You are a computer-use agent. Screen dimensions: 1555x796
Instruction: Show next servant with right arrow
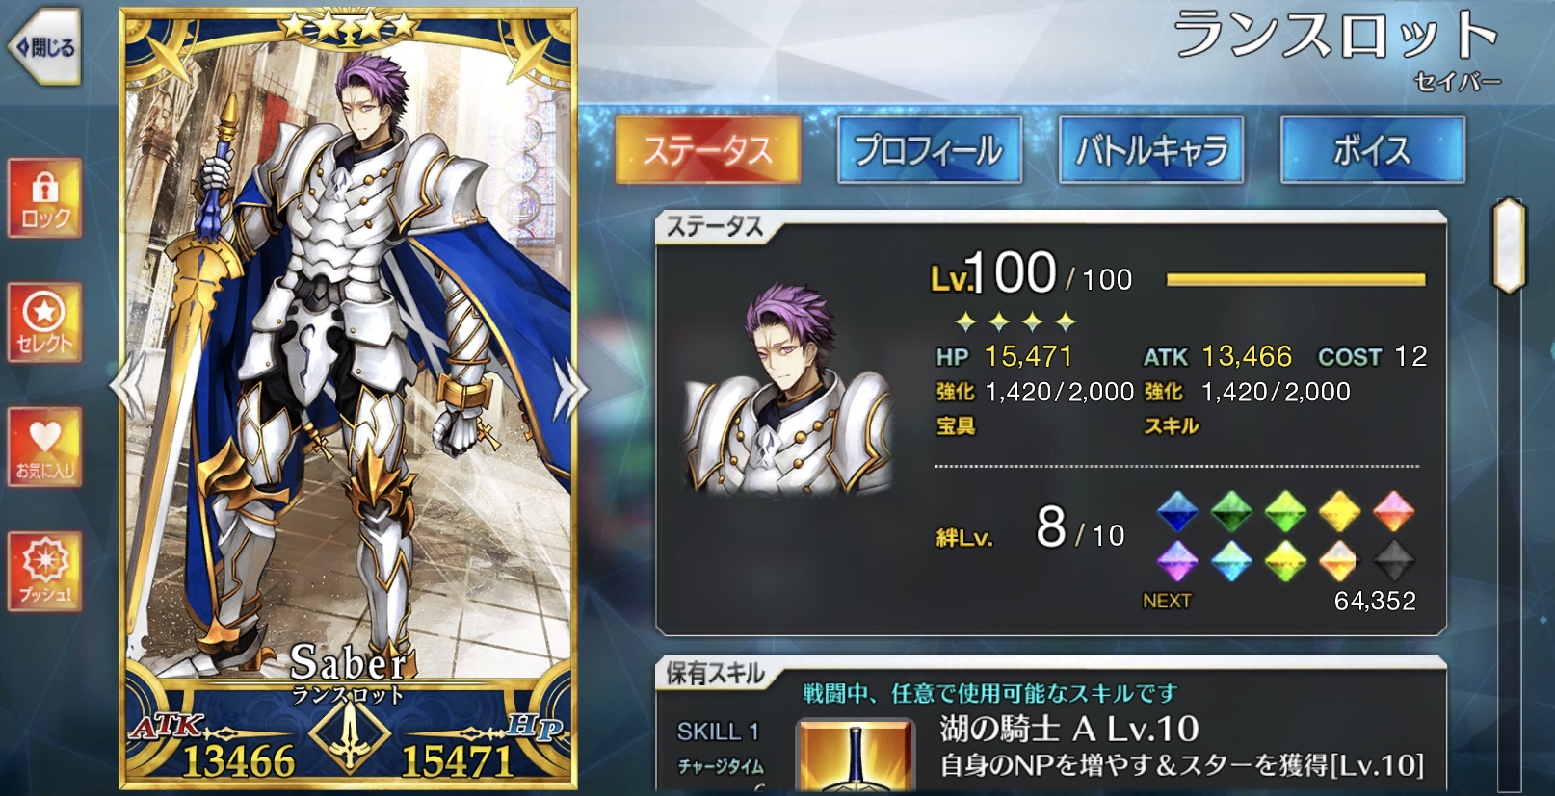coord(570,389)
